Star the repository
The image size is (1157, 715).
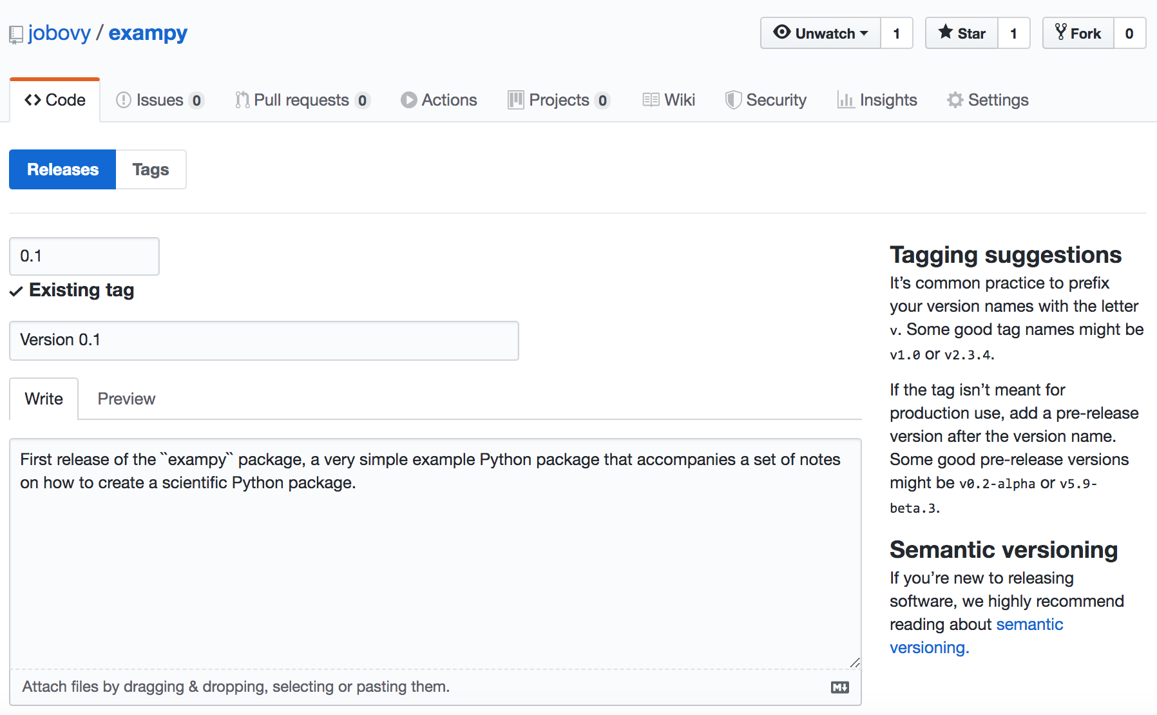(962, 33)
